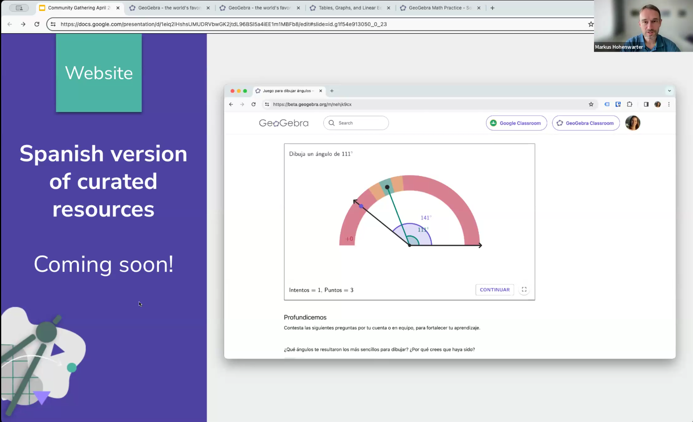Expand the chevron dropdown in inner browser
The image size is (693, 422).
click(x=669, y=91)
